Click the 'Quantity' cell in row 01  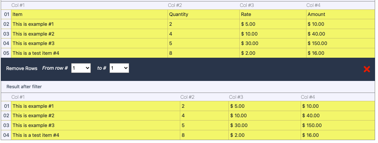[204, 15]
